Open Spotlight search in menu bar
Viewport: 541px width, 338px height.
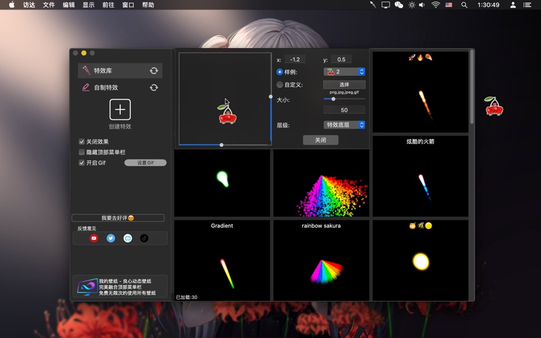point(464,5)
